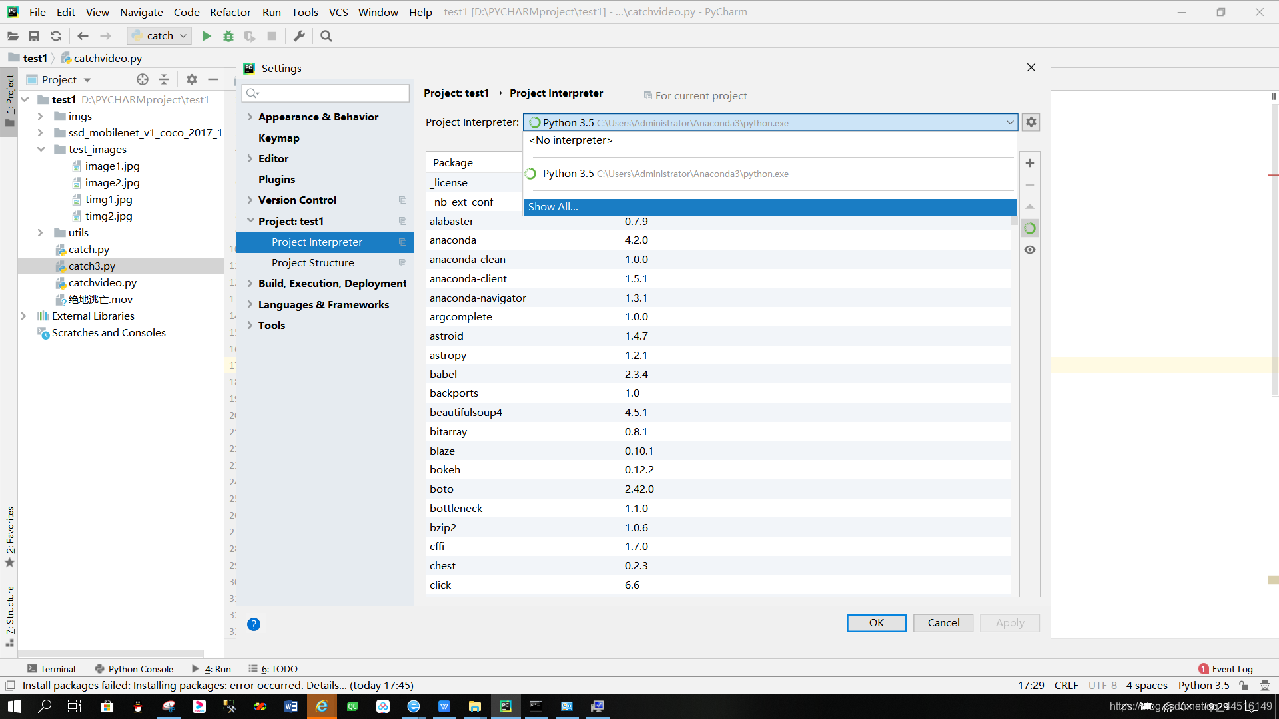Open the interpreter settings gear icon
Viewport: 1279px width, 719px height.
pos(1031,122)
